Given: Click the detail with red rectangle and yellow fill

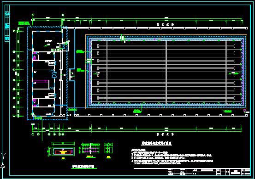Looking at the screenshot, I should 63,152.
